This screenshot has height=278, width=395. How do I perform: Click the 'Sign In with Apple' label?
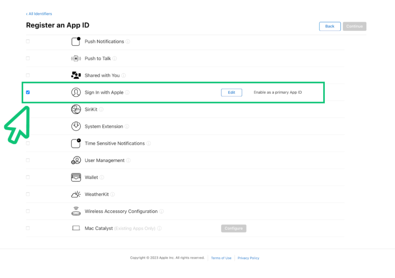(104, 92)
